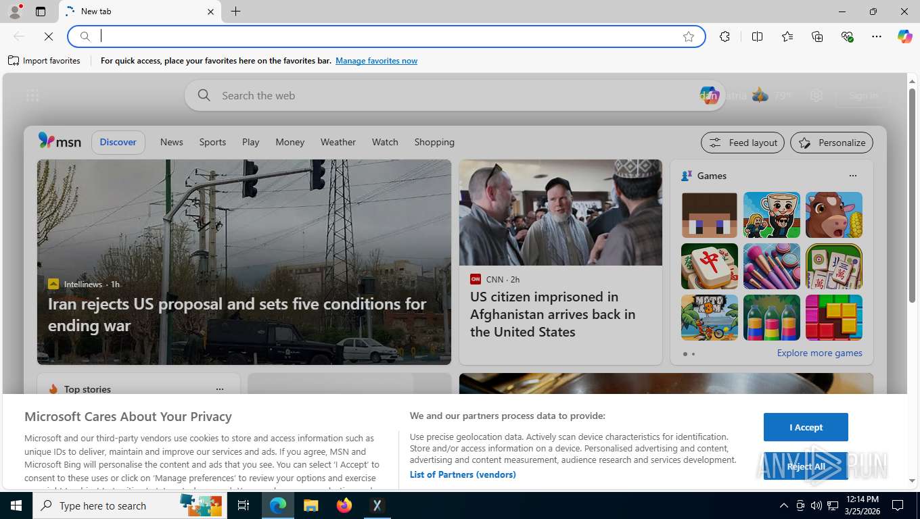Launch the makeup brushes game
The image size is (920, 519).
tap(772, 266)
